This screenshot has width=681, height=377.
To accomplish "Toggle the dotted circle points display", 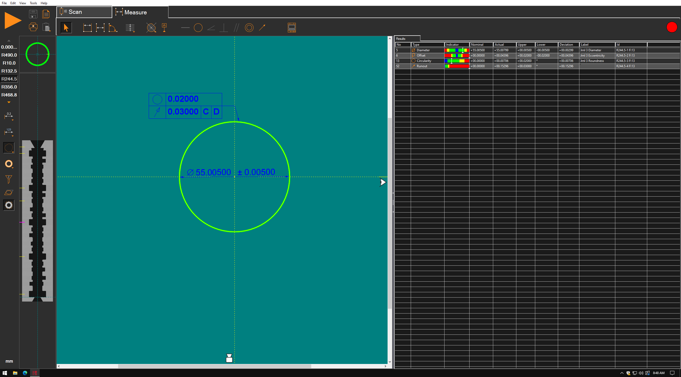I will pyautogui.click(x=9, y=148).
